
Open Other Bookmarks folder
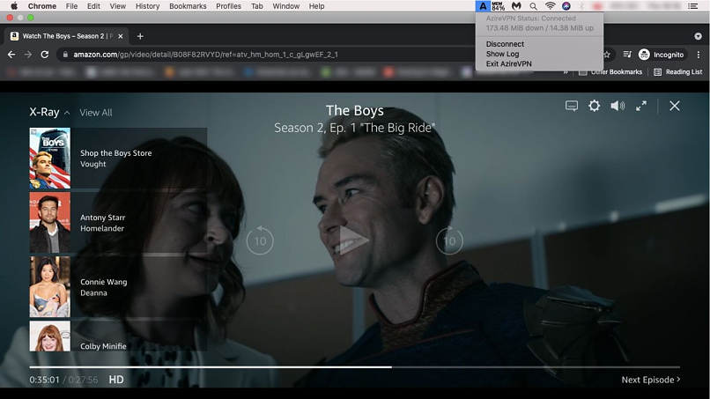610,72
